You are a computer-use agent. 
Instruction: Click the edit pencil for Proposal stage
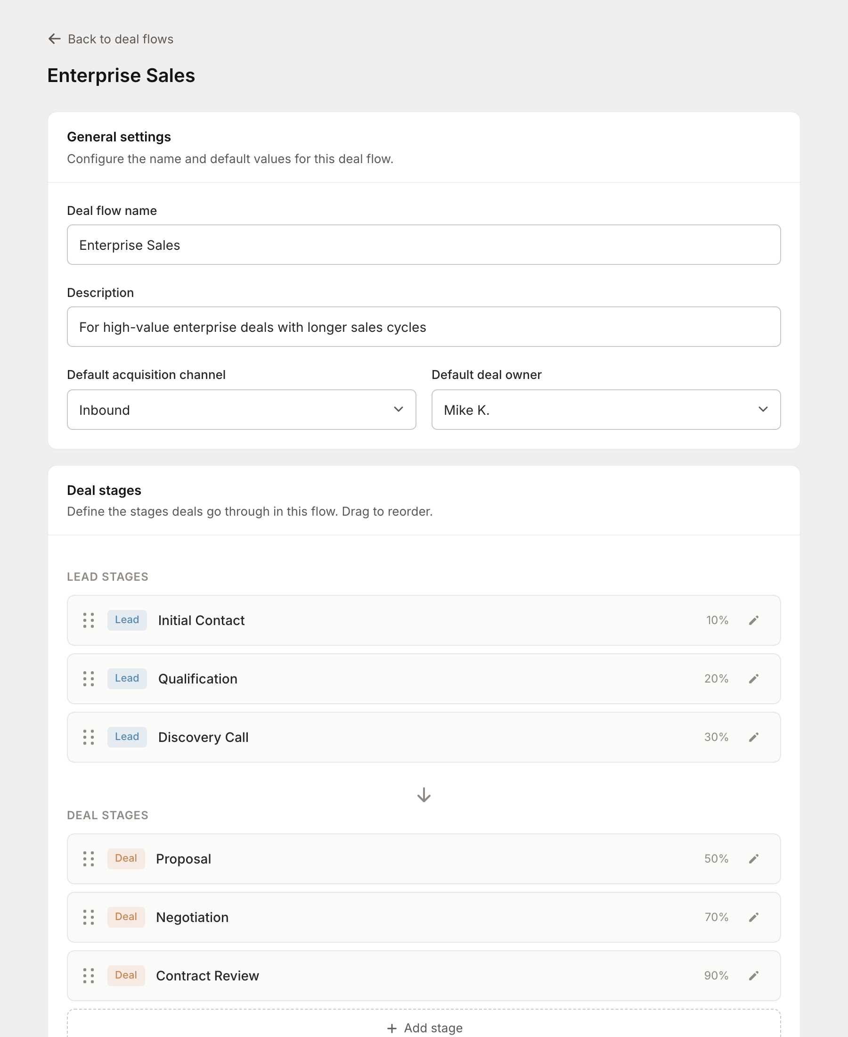tap(754, 859)
